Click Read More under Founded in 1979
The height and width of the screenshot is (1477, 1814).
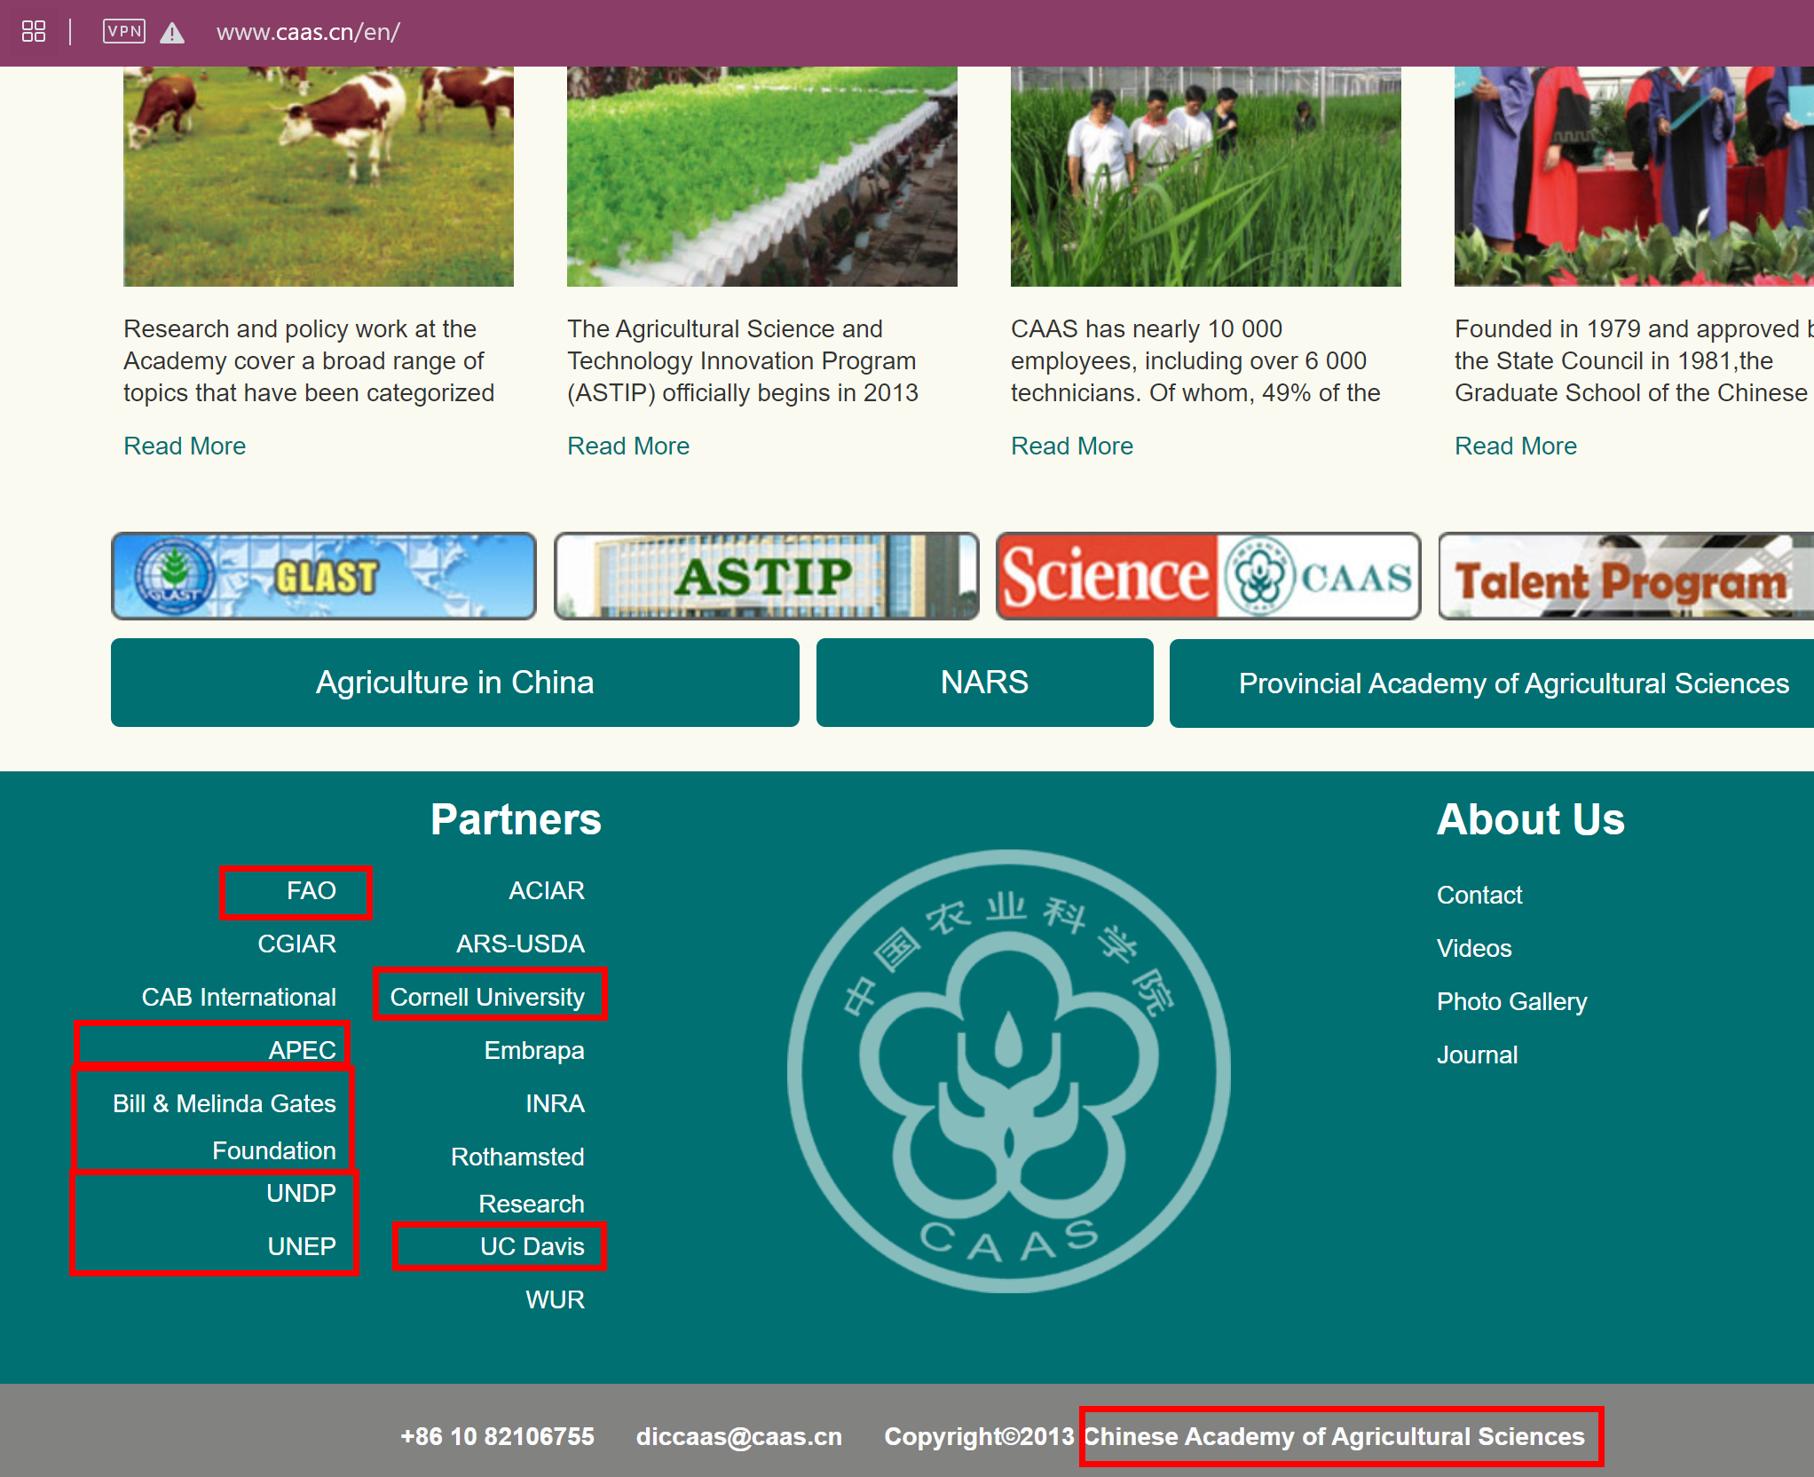click(x=1516, y=446)
